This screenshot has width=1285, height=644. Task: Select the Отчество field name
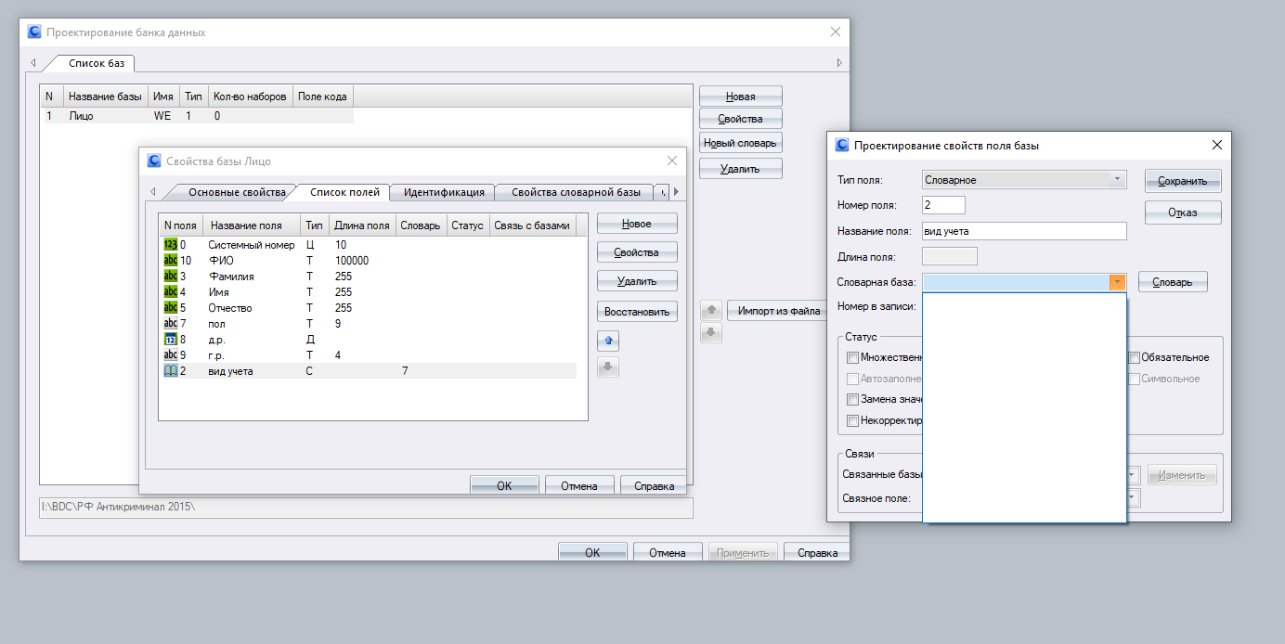230,307
